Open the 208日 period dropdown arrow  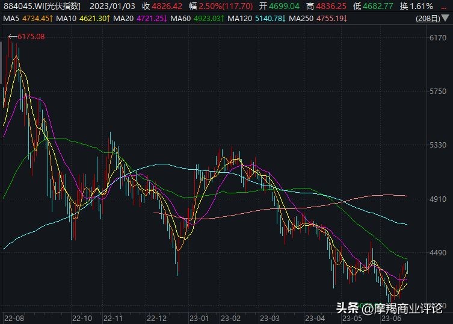click(x=445, y=19)
